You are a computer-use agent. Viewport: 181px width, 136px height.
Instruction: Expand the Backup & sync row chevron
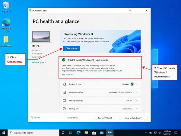click(x=137, y=84)
